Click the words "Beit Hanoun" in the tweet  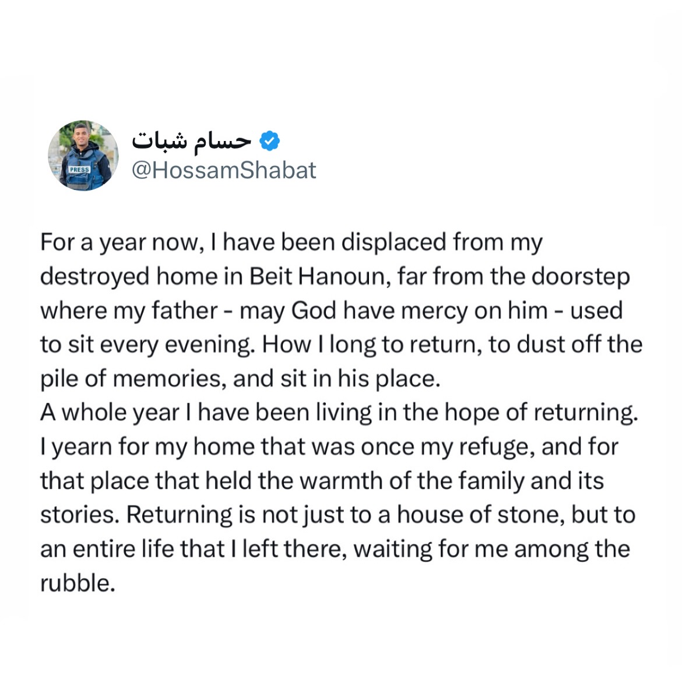[319, 276]
